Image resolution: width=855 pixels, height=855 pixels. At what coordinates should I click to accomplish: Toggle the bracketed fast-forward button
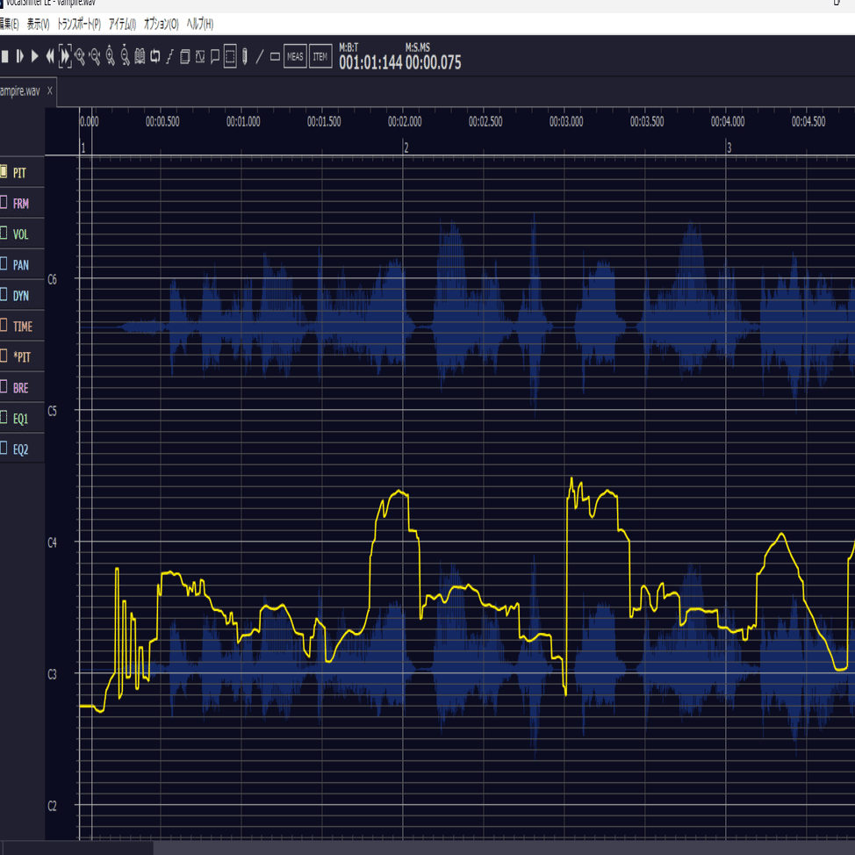point(65,56)
